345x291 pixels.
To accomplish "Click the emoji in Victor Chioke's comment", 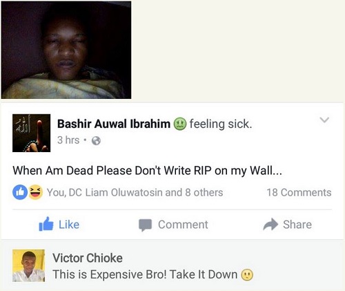I will click(247, 274).
